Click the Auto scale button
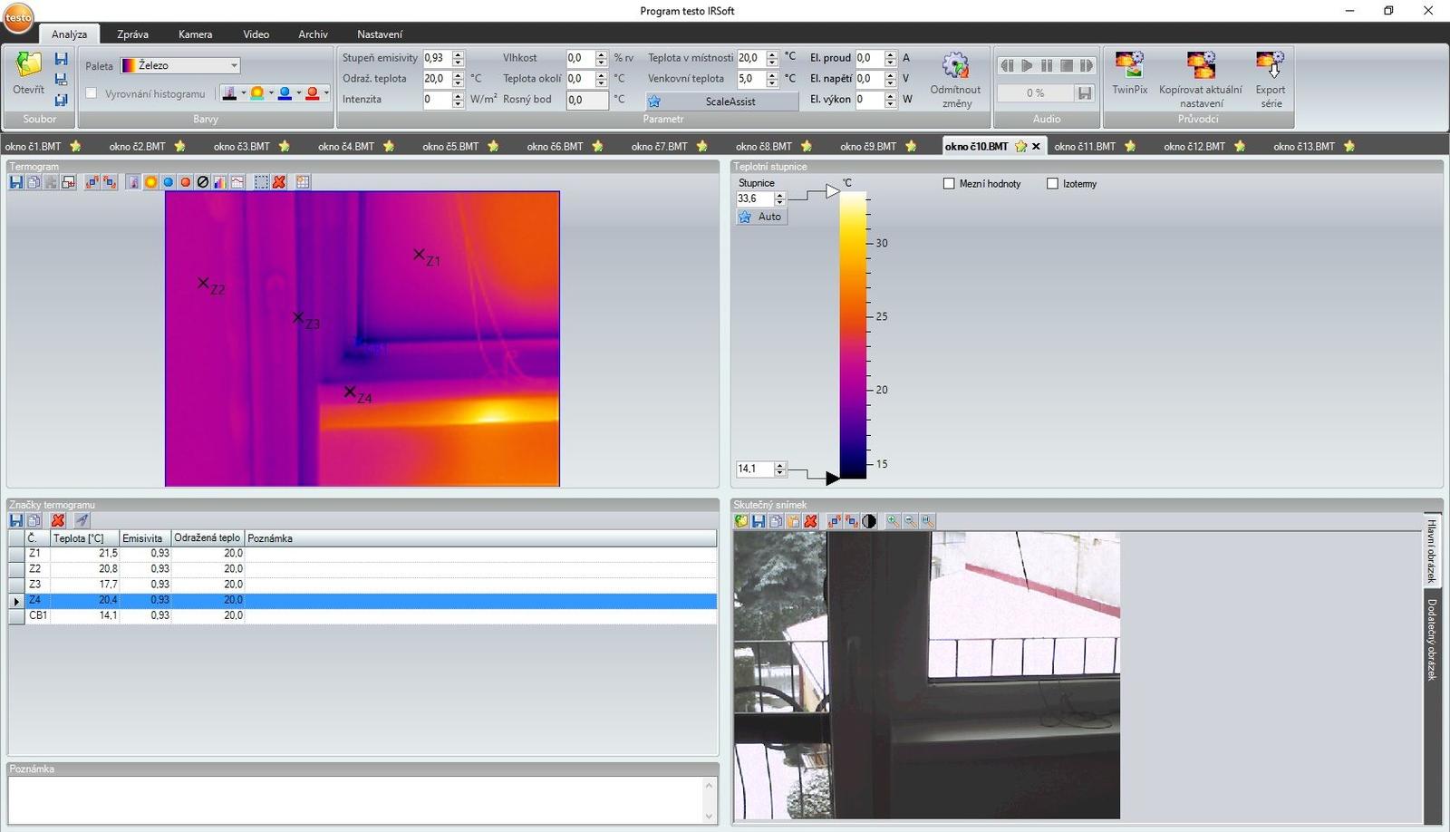The height and width of the screenshot is (832, 1450). tap(762, 217)
